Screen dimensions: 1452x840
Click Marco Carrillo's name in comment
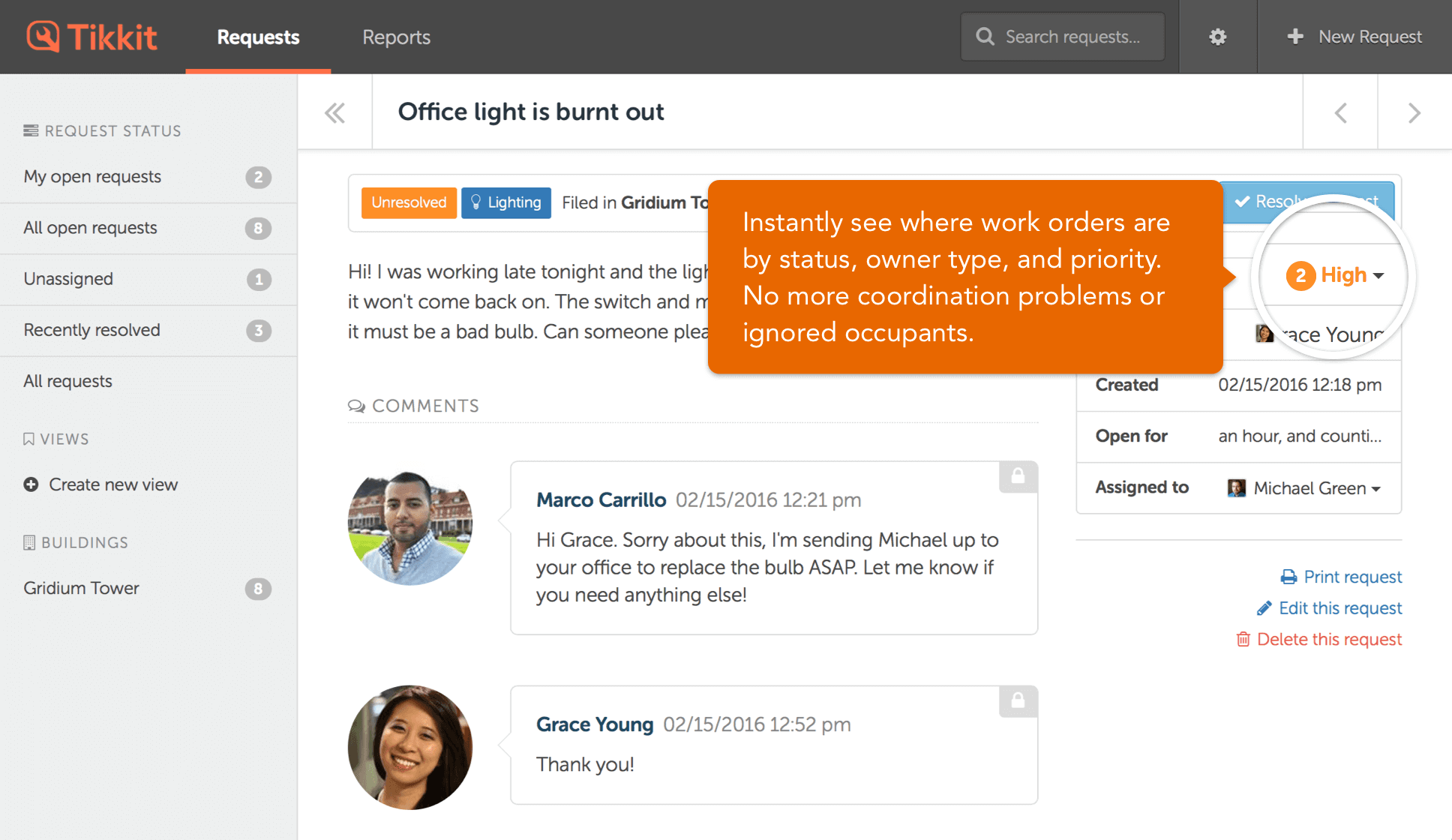pyautogui.click(x=601, y=499)
